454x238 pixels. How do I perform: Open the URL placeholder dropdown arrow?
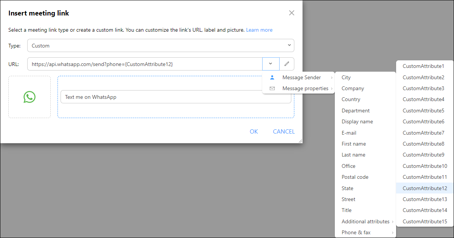(x=271, y=64)
